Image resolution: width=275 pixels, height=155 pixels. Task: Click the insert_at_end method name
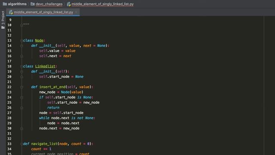pyautogui.click(x=52, y=87)
